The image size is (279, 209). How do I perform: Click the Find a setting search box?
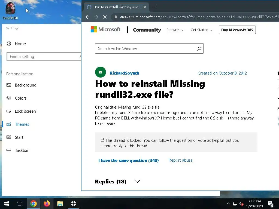click(44, 57)
